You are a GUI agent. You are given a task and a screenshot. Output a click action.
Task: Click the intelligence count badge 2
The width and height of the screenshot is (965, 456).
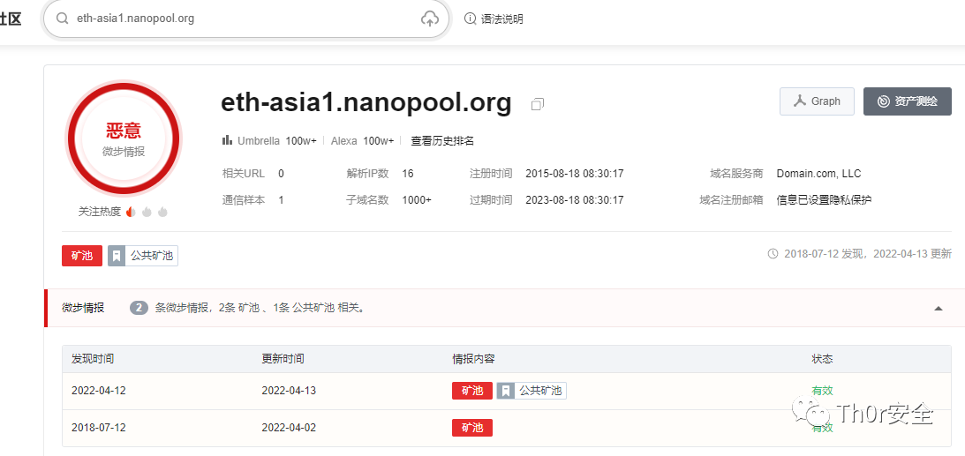tap(139, 308)
